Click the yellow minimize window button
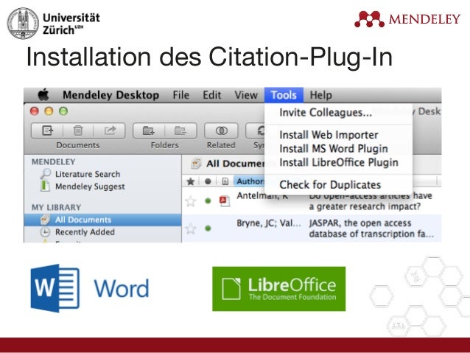 tap(49, 111)
